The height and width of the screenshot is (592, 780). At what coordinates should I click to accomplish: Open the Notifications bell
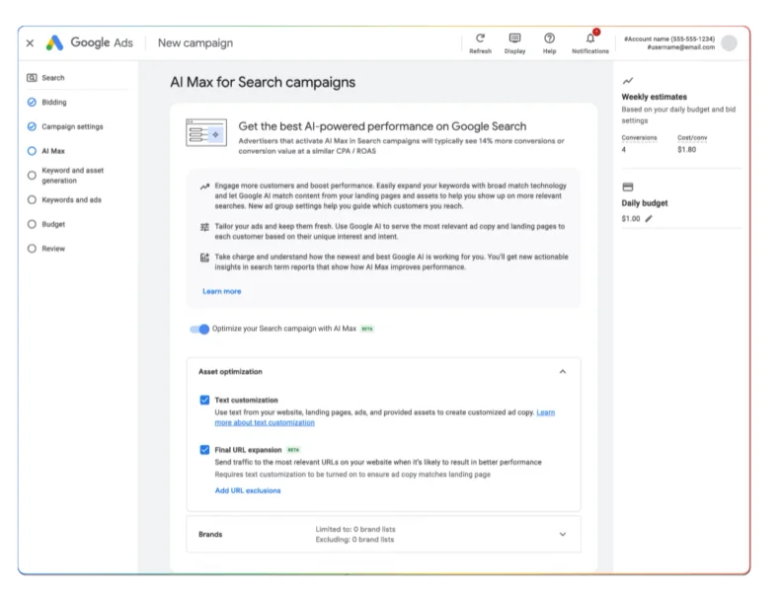(590, 37)
